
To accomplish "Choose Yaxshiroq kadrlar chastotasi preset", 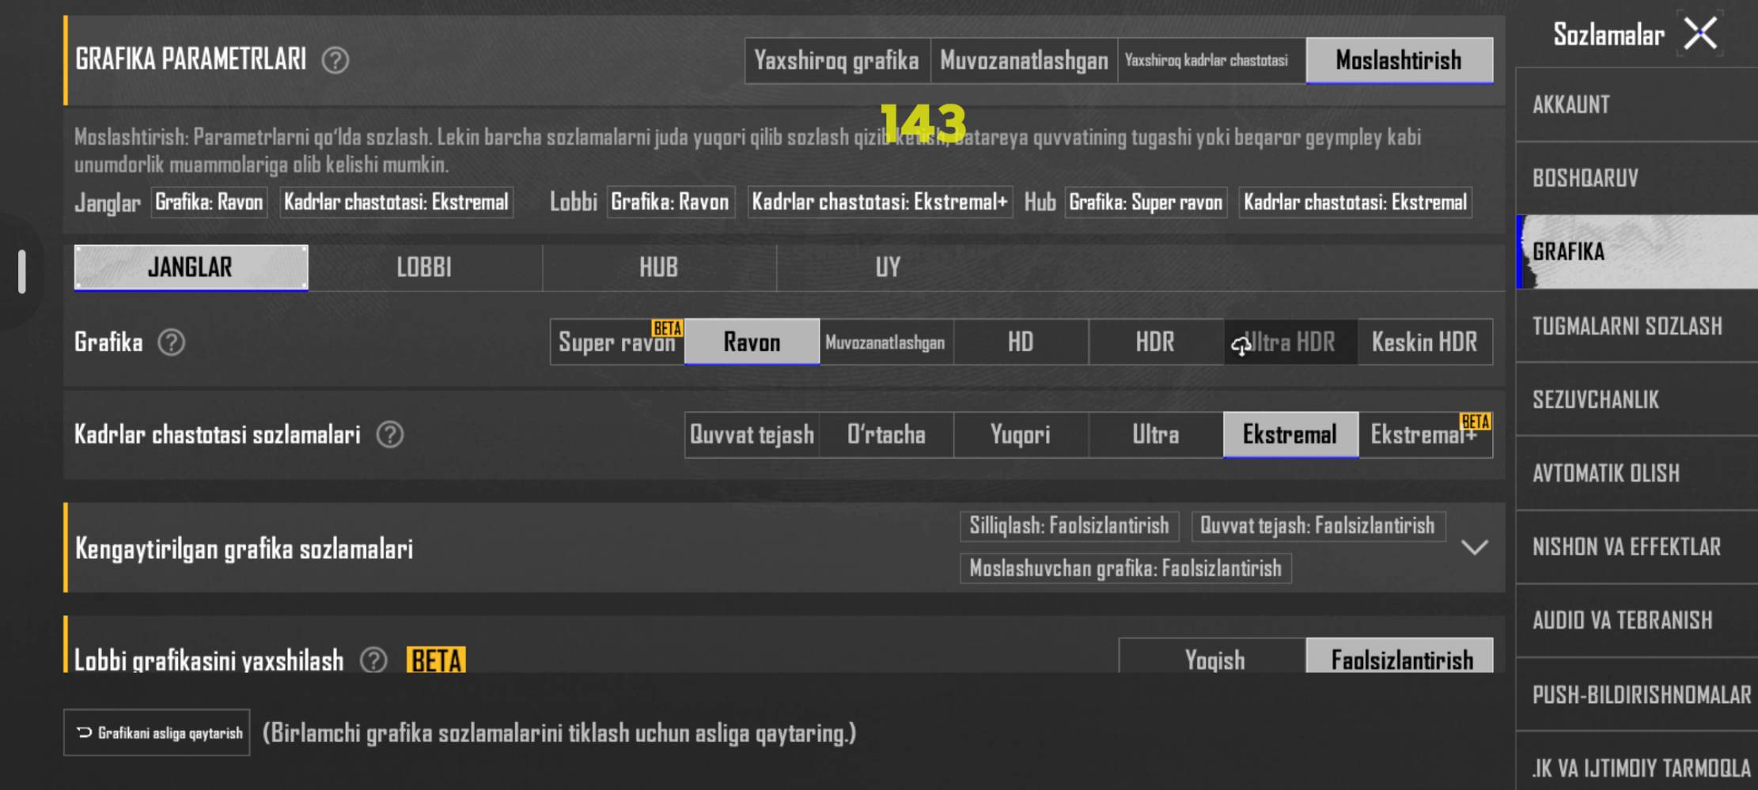I will (1211, 60).
